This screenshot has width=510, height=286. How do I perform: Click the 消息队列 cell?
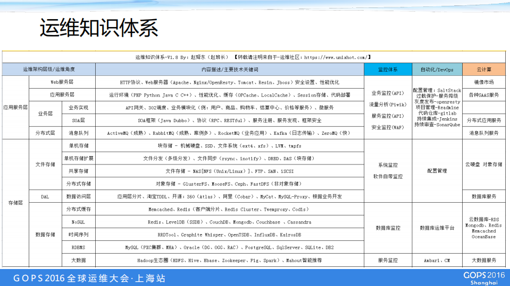pyautogui.click(x=78, y=133)
